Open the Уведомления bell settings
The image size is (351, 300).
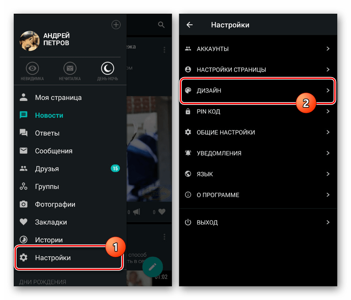click(x=219, y=153)
